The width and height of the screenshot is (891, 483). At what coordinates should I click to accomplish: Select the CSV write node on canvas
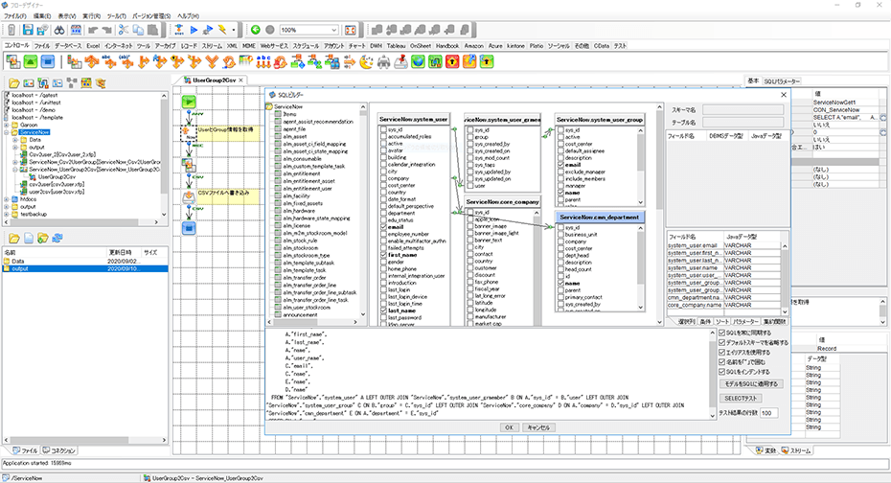189,196
